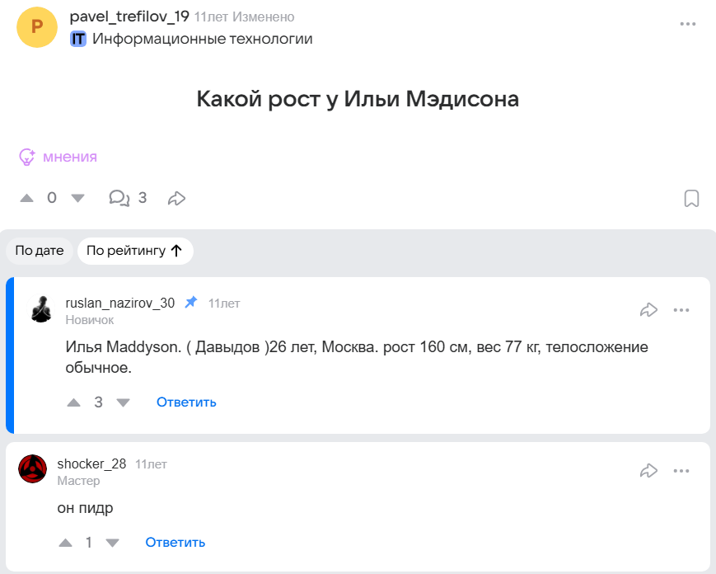The height and width of the screenshot is (574, 716).
Task: Open question three-dots options menu
Action: [688, 24]
